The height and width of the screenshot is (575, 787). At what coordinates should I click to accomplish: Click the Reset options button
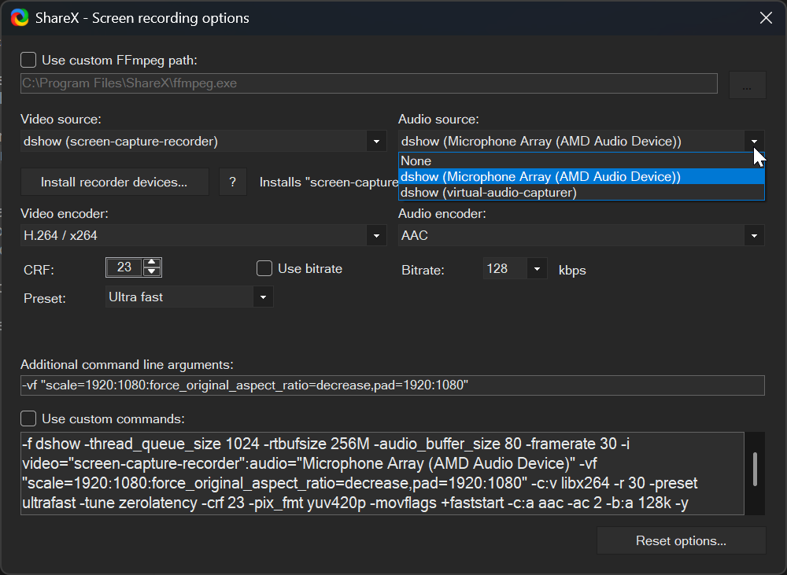pyautogui.click(x=681, y=541)
